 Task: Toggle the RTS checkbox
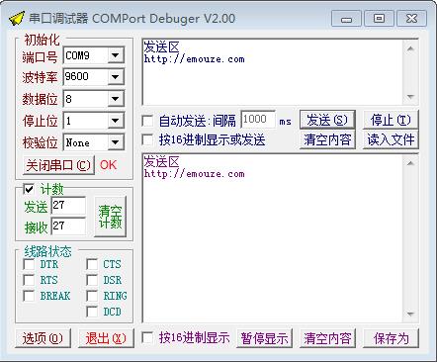click(x=29, y=280)
